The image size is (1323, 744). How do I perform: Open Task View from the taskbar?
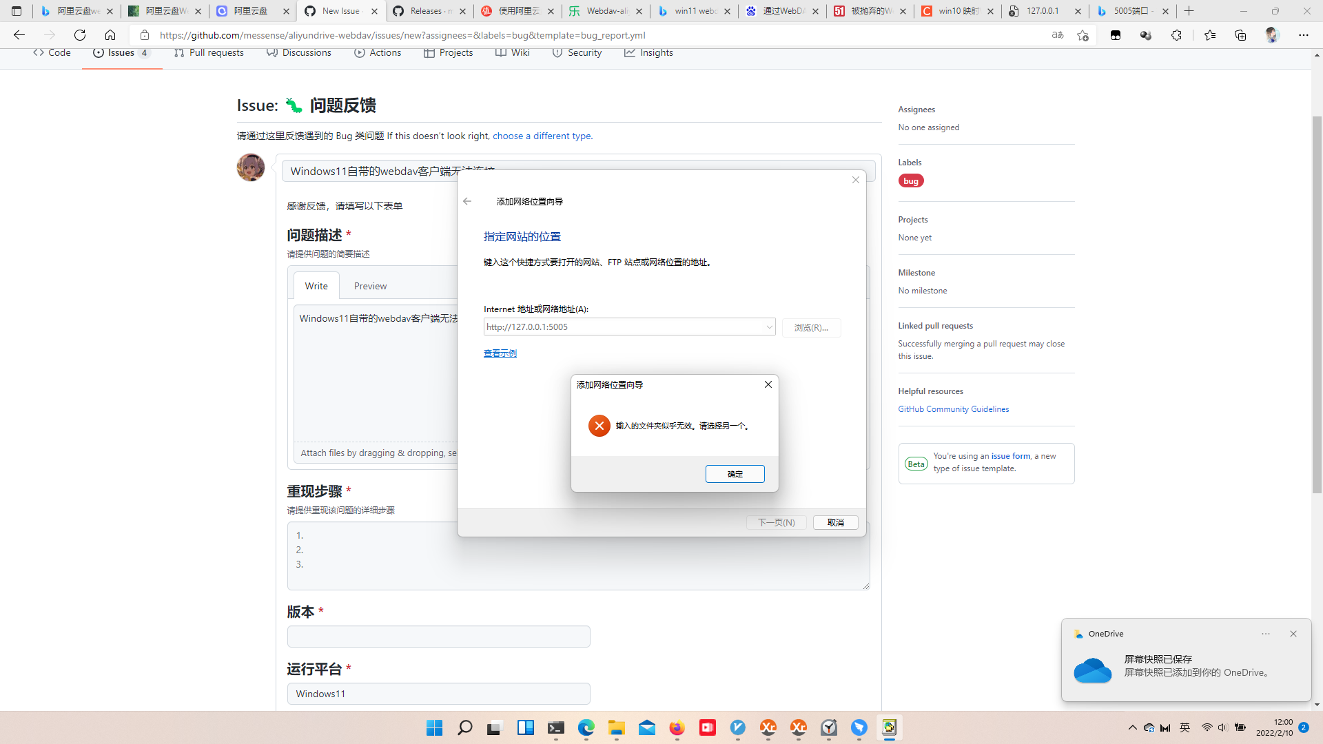click(x=495, y=727)
